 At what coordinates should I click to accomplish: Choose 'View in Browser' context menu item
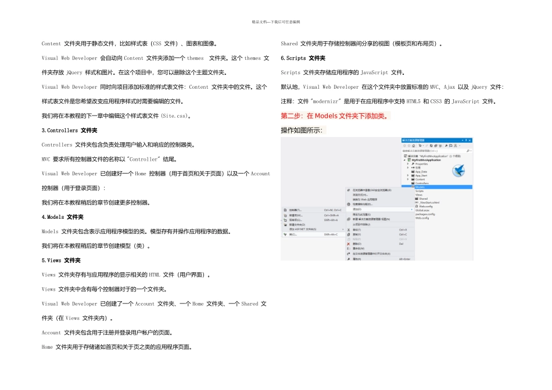tap(380, 190)
